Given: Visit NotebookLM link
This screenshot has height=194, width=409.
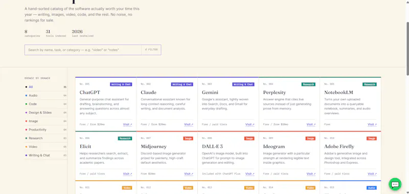Looking at the screenshot, I should [x=372, y=124].
